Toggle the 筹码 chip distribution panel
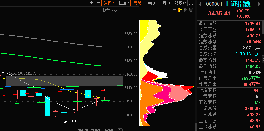Image resolution: width=264 pixels, height=131 pixels. coord(138,3)
